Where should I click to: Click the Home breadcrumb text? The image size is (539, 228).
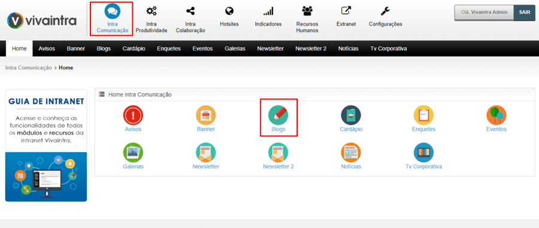click(x=66, y=68)
